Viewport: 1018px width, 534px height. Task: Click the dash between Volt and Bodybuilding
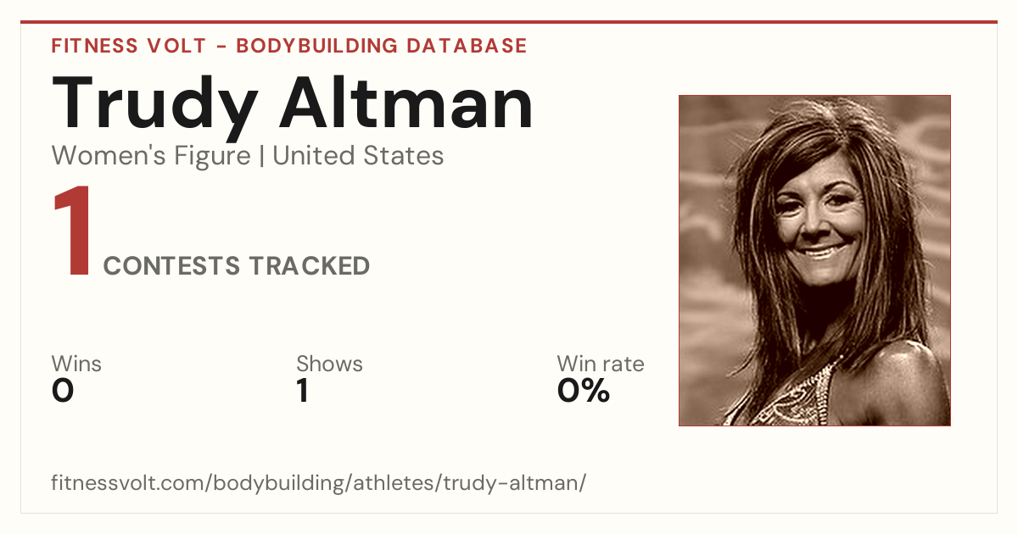click(x=220, y=46)
